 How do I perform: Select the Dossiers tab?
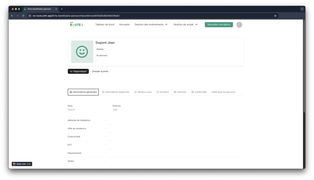click(x=163, y=92)
